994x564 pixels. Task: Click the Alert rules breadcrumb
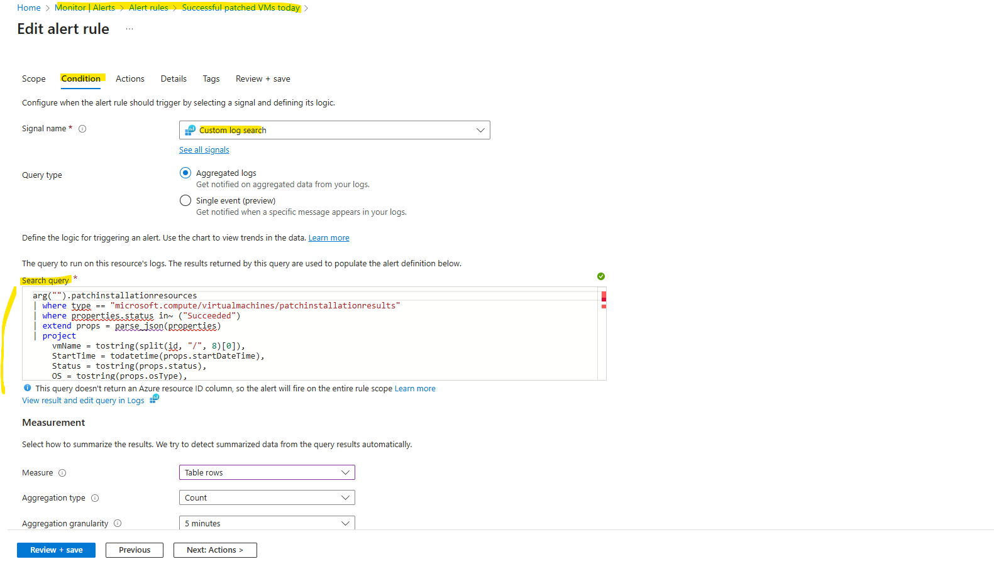tap(148, 8)
